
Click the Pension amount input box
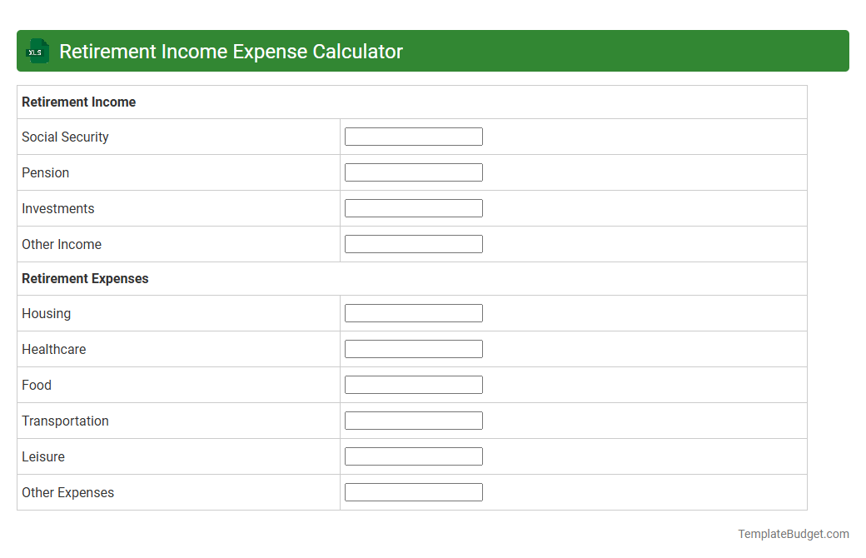(x=413, y=172)
